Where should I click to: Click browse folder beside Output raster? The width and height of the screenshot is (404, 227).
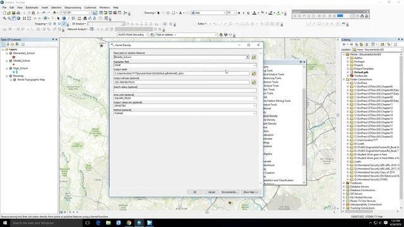click(x=254, y=74)
